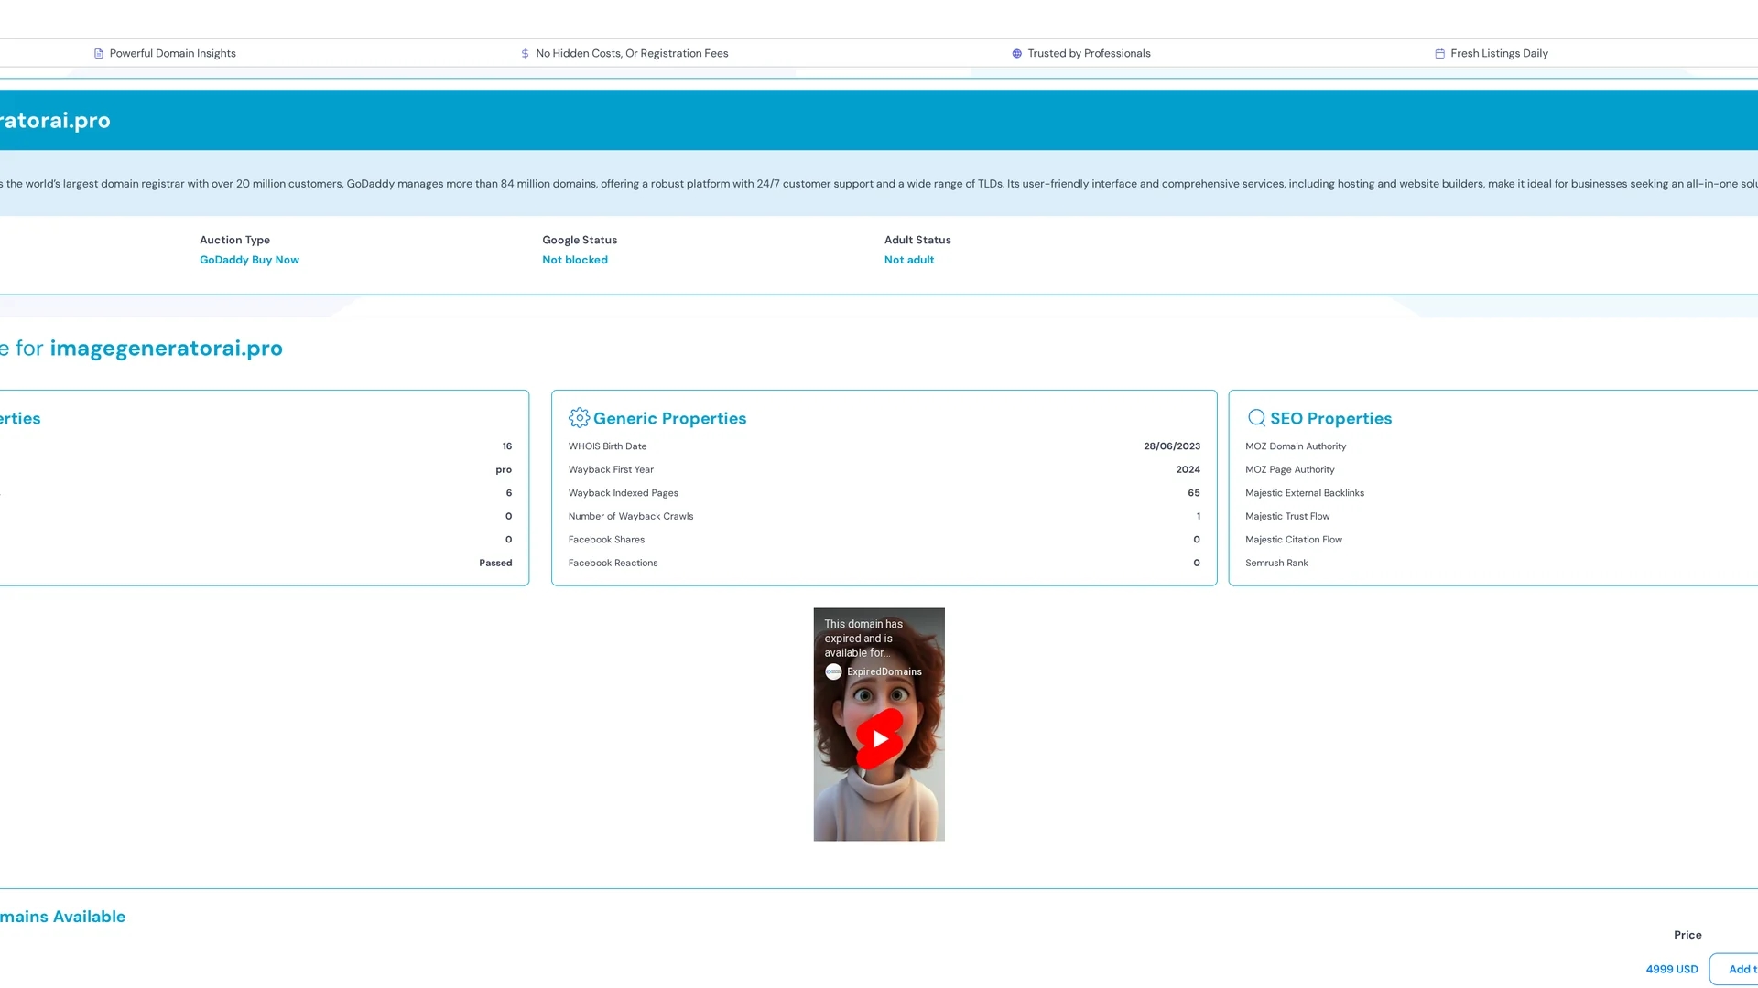Click 'No Hidden Costs, Or Registration Fees' text

(632, 54)
